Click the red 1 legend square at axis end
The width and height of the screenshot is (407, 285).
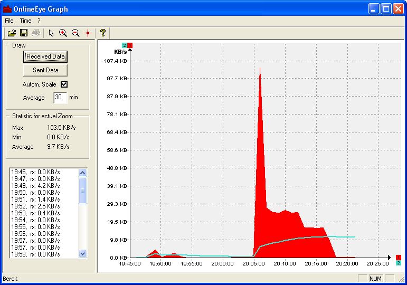click(x=399, y=258)
